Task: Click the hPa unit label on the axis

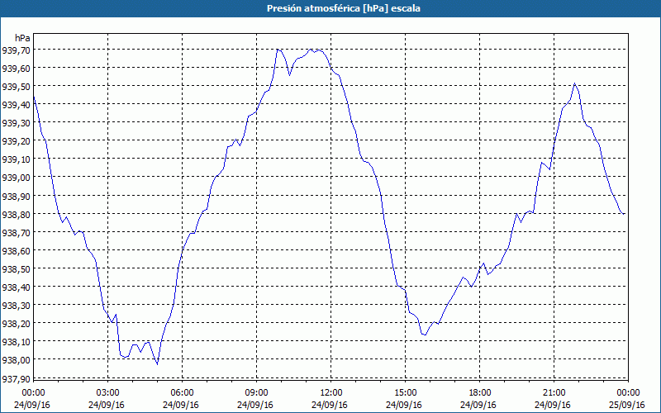Action: tap(22, 38)
